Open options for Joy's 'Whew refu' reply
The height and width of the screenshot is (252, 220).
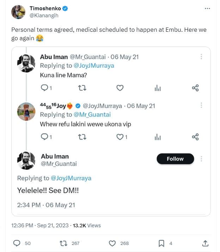pyautogui.click(x=201, y=106)
